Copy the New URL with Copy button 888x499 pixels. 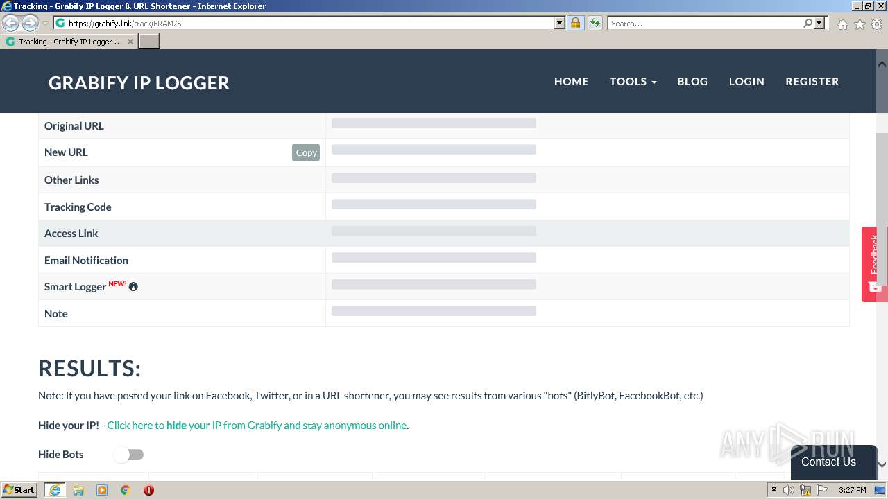(x=306, y=152)
